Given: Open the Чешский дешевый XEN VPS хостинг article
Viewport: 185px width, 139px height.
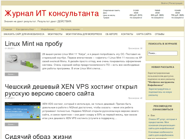Looking at the screenshot, I should pyautogui.click(x=71, y=90).
